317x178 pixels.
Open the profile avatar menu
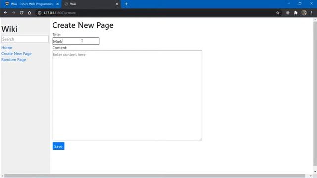tap(304, 13)
